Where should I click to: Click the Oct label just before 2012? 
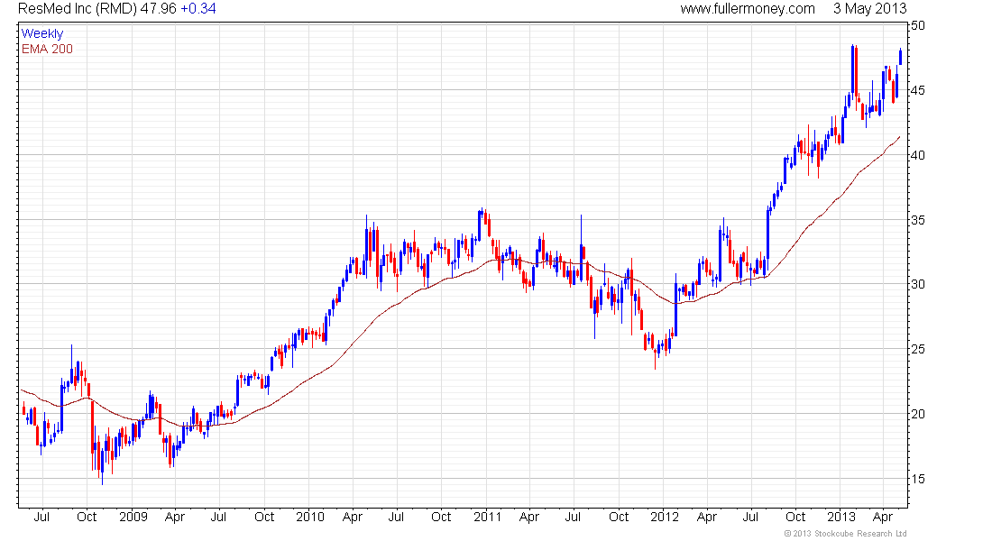619,517
